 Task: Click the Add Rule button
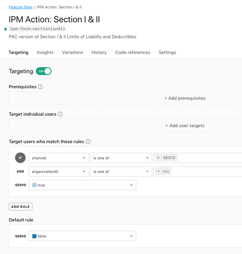[20, 207]
